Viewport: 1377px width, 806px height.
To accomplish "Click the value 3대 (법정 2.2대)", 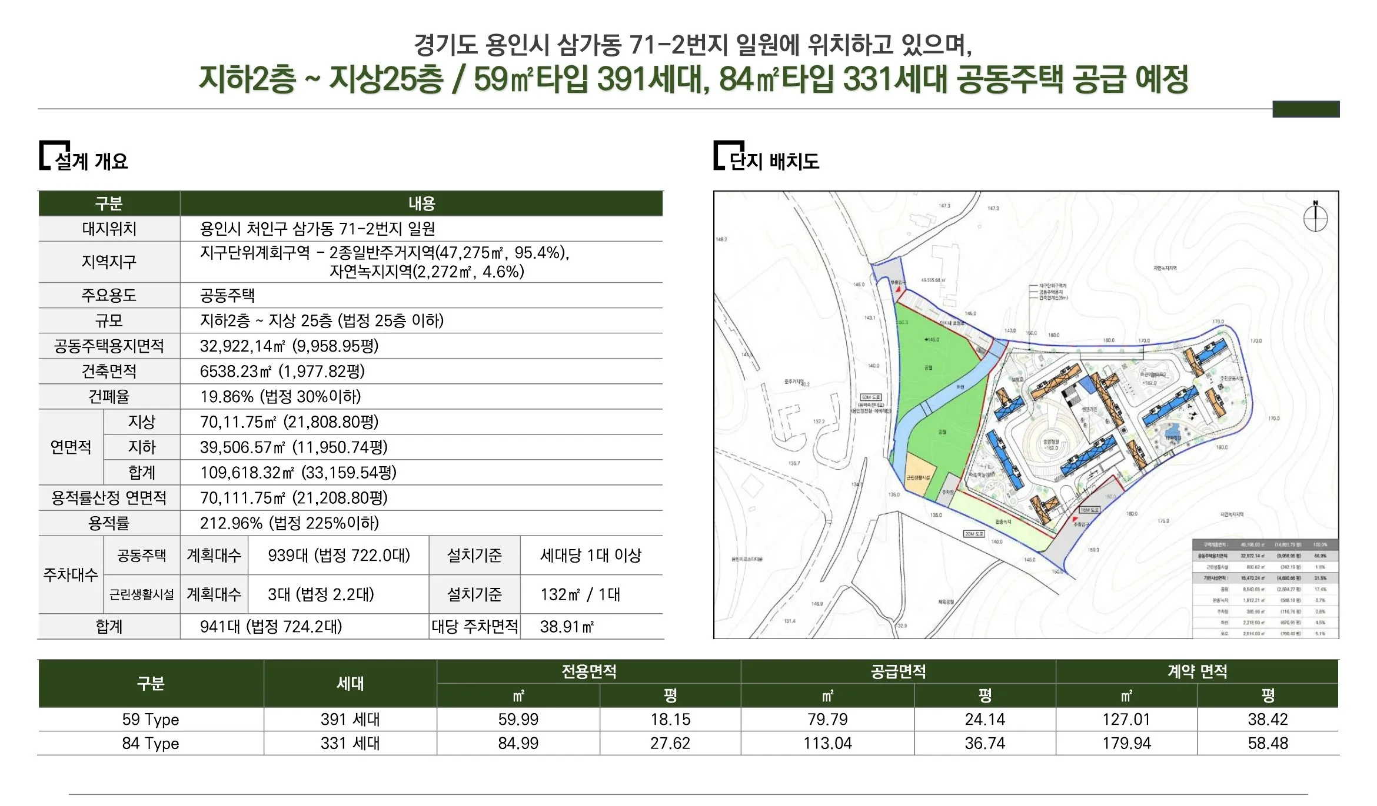I will 321,594.
